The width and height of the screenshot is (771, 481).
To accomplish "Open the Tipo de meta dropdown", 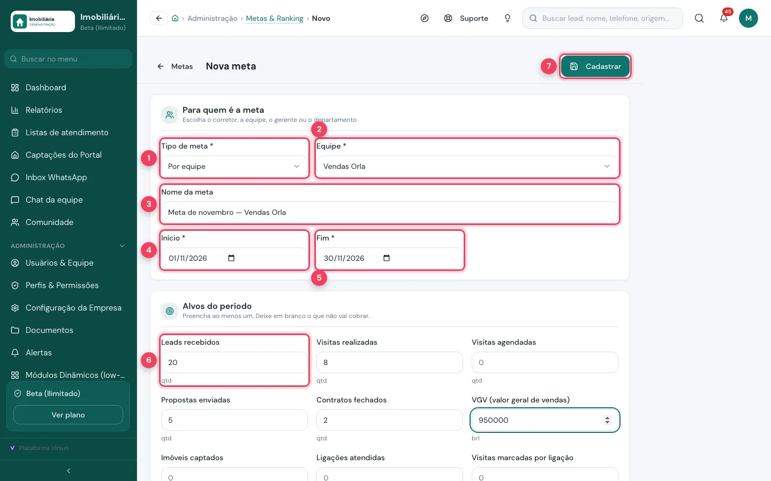I will (235, 166).
